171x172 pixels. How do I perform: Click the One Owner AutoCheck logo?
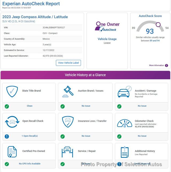point(107,27)
